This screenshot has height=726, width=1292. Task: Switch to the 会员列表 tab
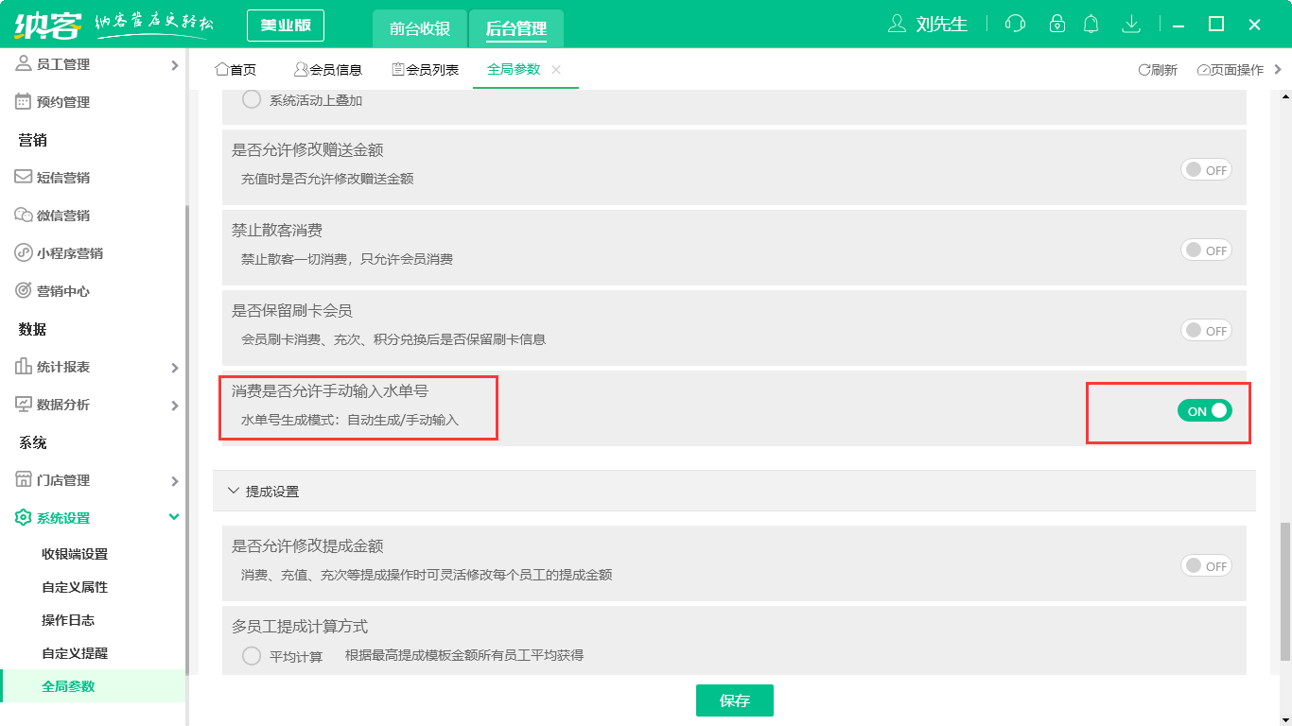426,70
